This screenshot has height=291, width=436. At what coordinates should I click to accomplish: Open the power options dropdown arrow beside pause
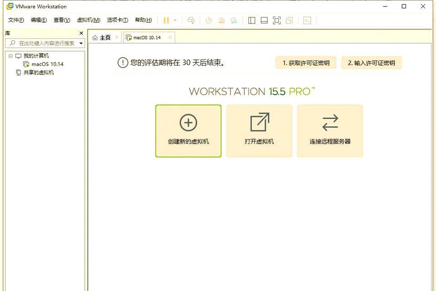pyautogui.click(x=175, y=20)
